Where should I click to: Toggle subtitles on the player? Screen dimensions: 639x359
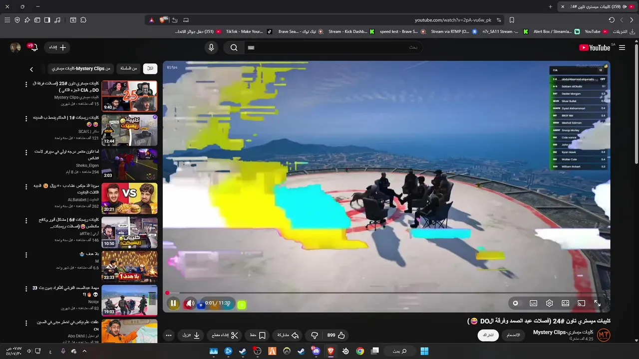pyautogui.click(x=533, y=303)
